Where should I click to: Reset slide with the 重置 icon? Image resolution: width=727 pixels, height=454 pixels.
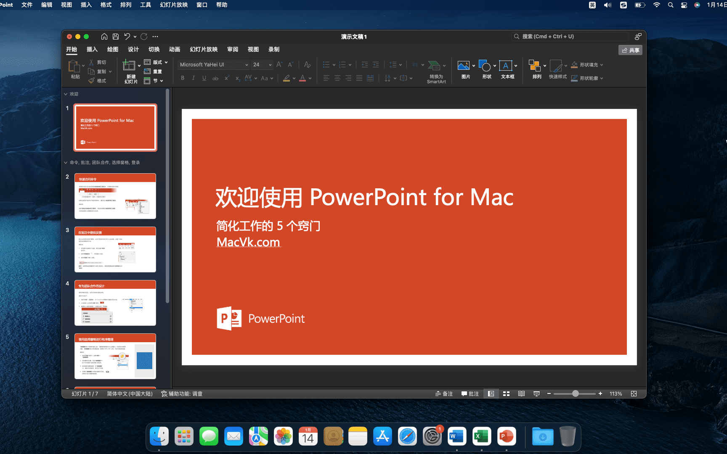point(147,71)
